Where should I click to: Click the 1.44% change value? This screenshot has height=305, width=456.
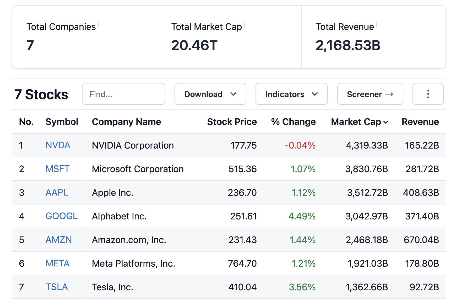[x=303, y=240]
